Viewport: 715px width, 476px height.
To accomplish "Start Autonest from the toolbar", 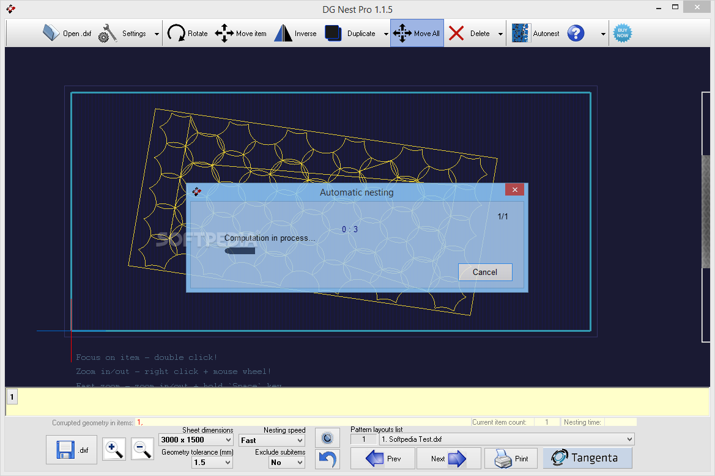I will [535, 33].
